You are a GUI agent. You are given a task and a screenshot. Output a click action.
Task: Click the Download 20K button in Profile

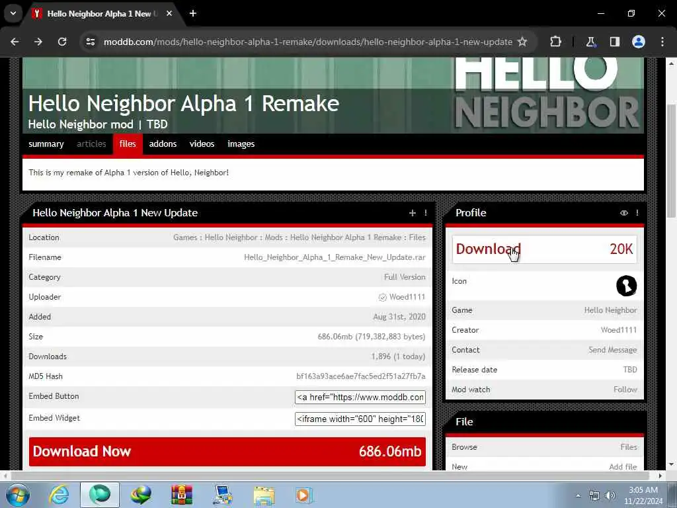[x=545, y=249]
